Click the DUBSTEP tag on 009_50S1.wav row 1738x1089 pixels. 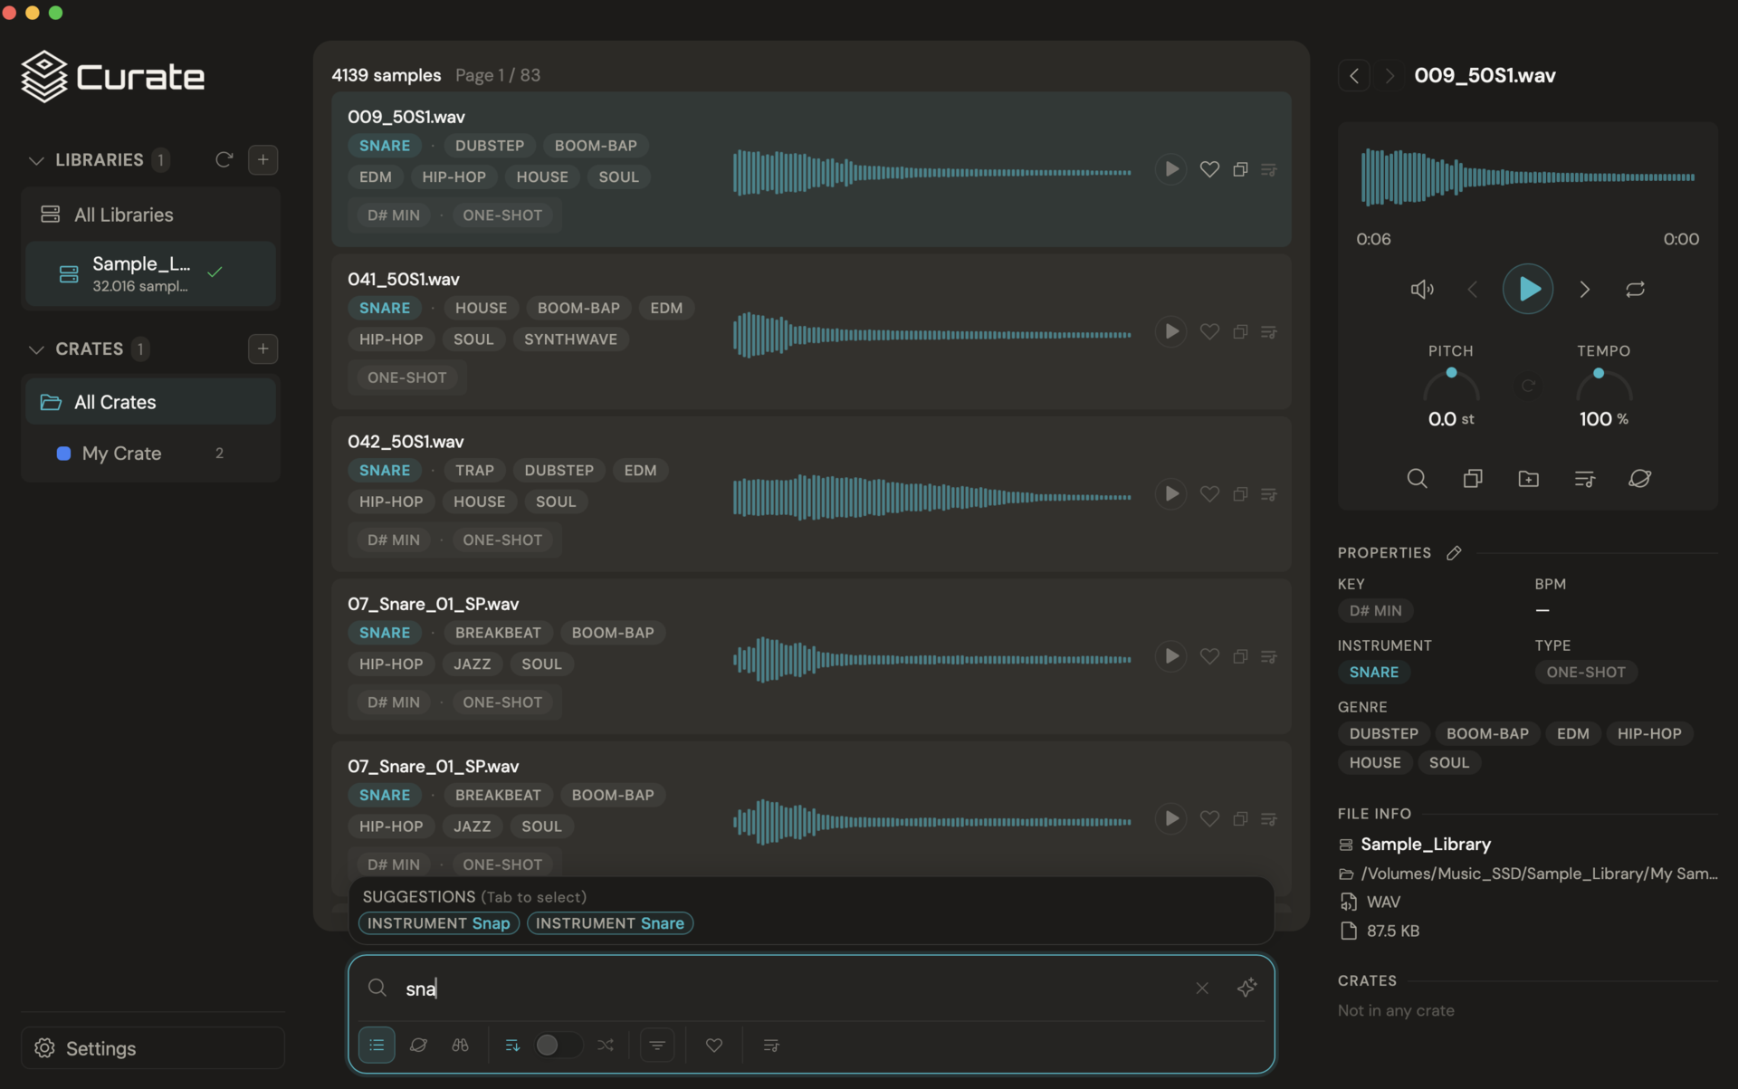[490, 146]
